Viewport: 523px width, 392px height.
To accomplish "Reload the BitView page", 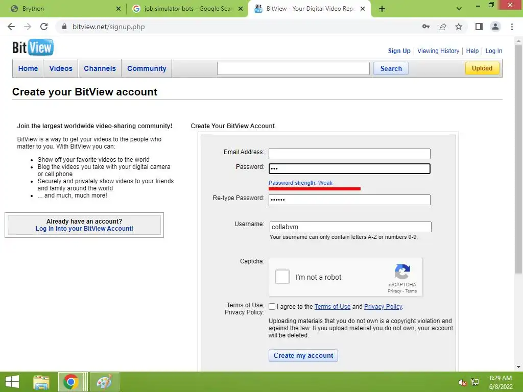I will [x=44, y=27].
